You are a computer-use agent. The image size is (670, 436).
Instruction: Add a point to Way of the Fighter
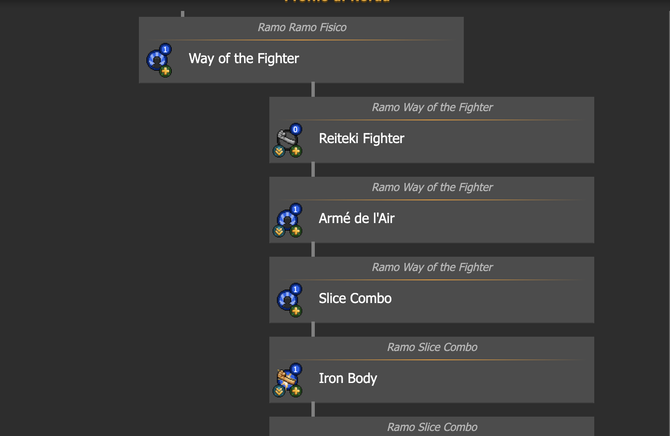(x=165, y=71)
